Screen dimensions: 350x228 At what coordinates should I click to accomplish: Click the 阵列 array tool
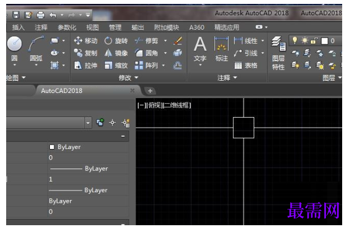(146, 66)
